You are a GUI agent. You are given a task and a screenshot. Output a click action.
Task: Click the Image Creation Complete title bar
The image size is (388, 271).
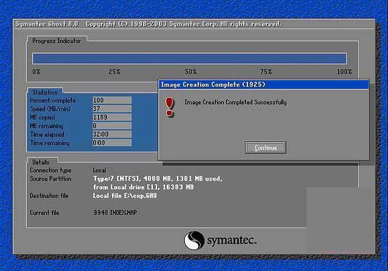[264, 85]
